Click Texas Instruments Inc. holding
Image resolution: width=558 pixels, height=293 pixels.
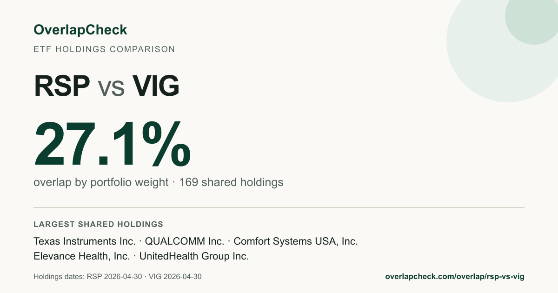[85, 241]
